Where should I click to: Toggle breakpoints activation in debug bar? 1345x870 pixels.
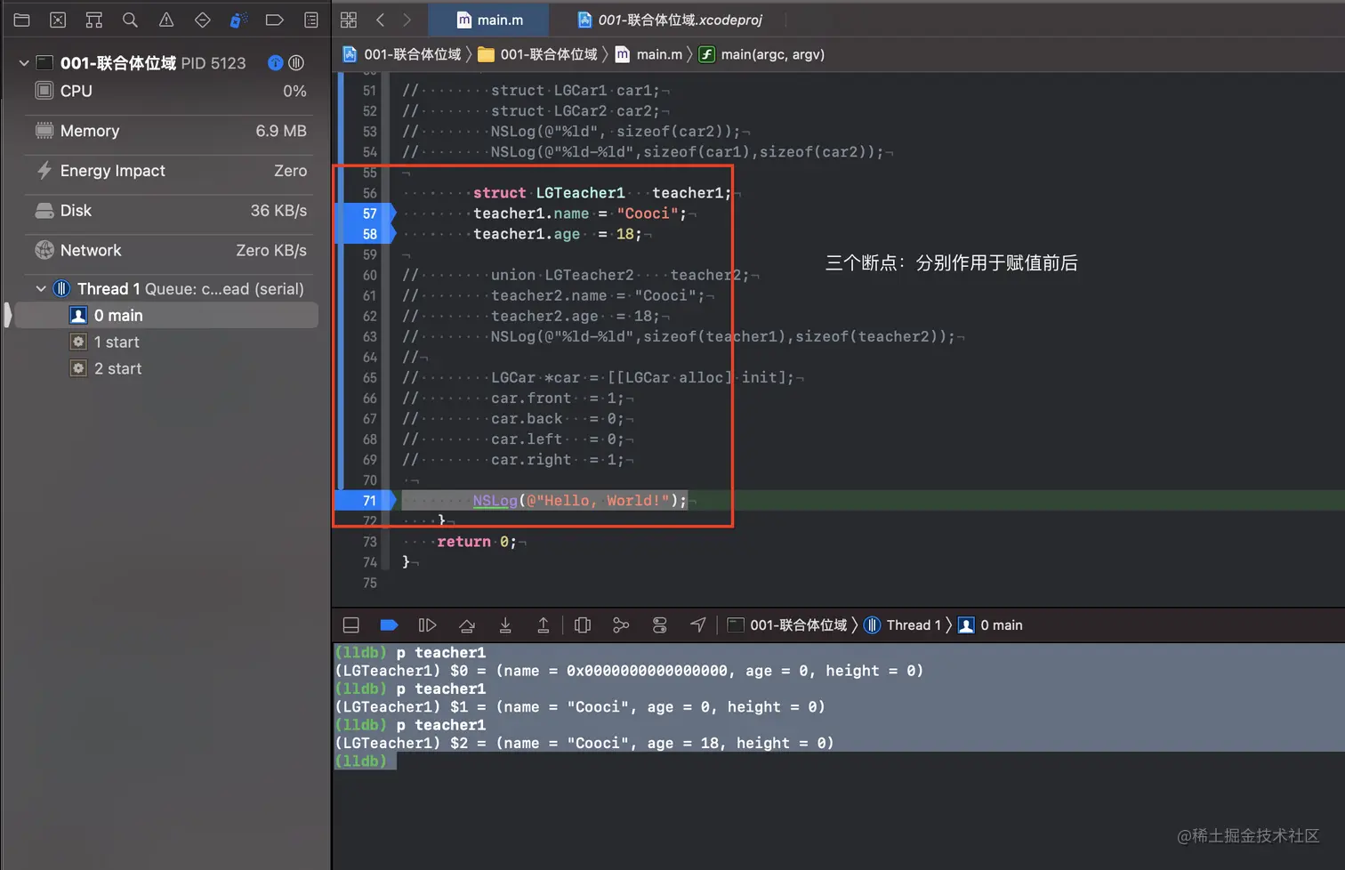click(x=389, y=625)
